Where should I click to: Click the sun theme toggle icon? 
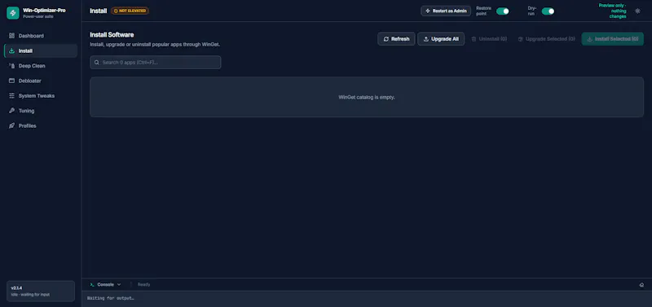637,11
